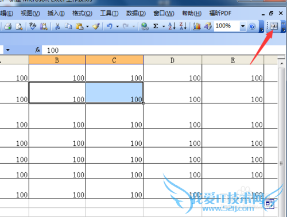287x217 pixels.
Task: Click the Paste clipboard icon
Action: 80,26
